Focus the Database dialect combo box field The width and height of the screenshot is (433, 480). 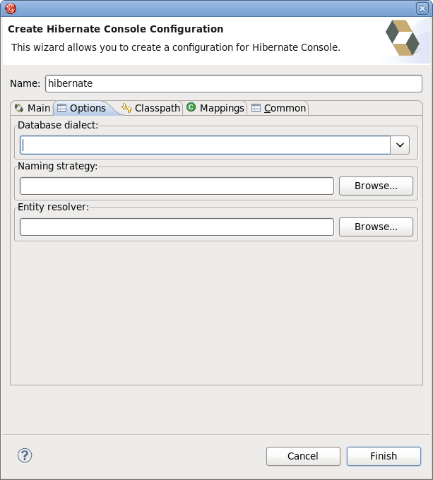[205, 145]
